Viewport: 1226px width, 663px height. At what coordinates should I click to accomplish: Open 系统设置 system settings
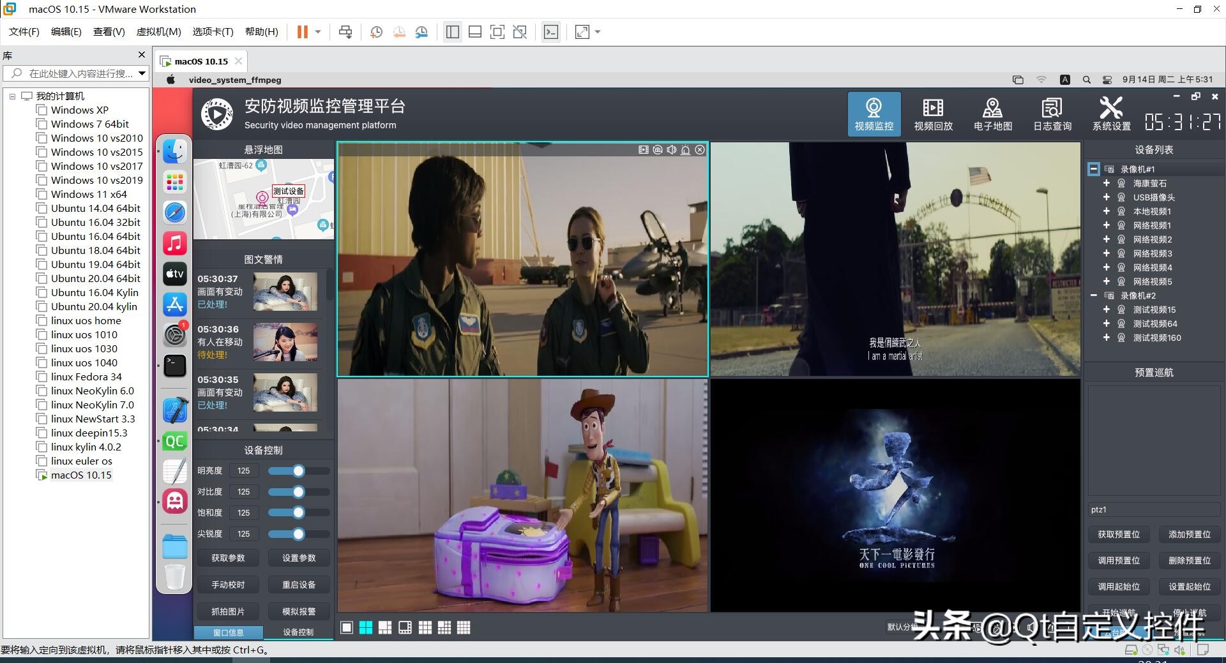pyautogui.click(x=1110, y=113)
